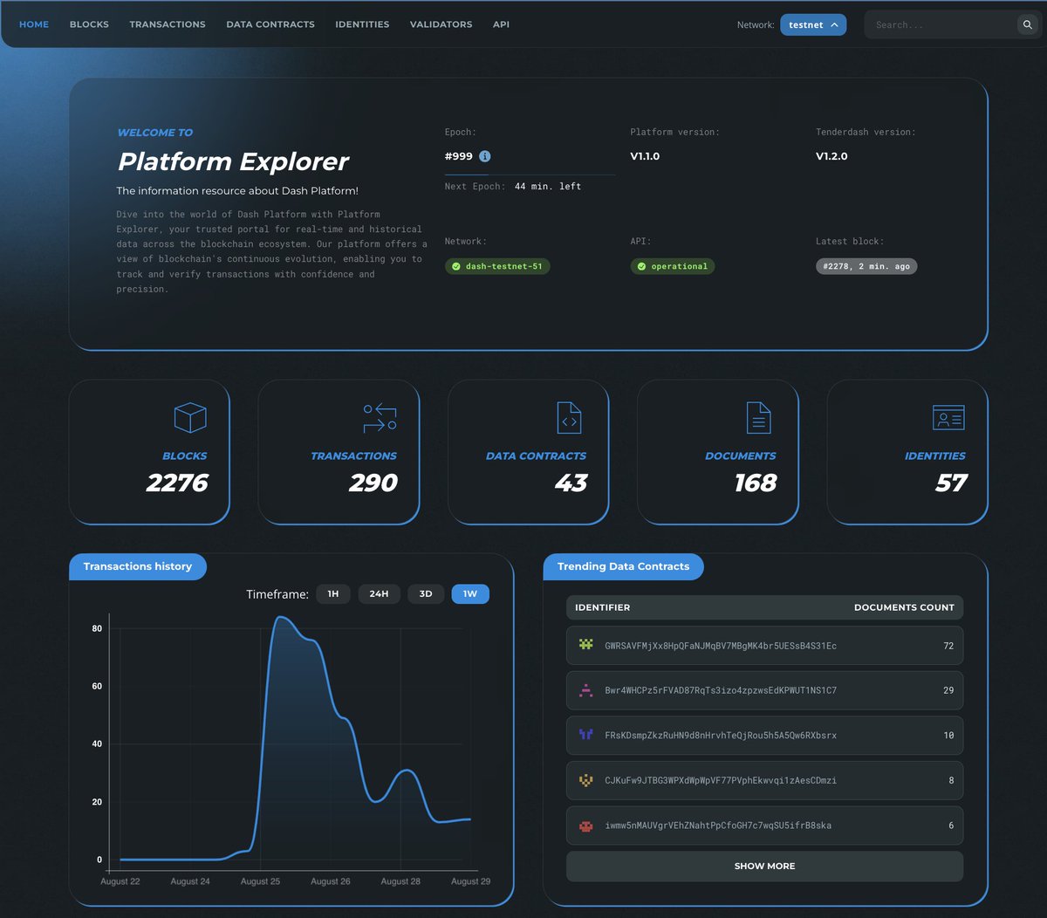Select the 24H timeframe
This screenshot has height=918, width=1047.
[379, 594]
